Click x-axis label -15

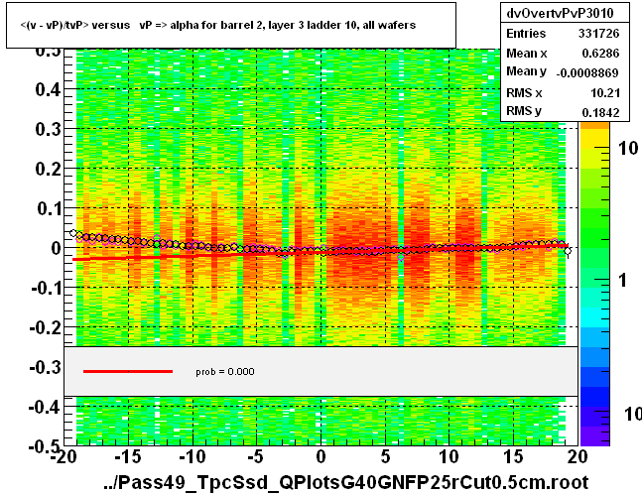point(128,456)
